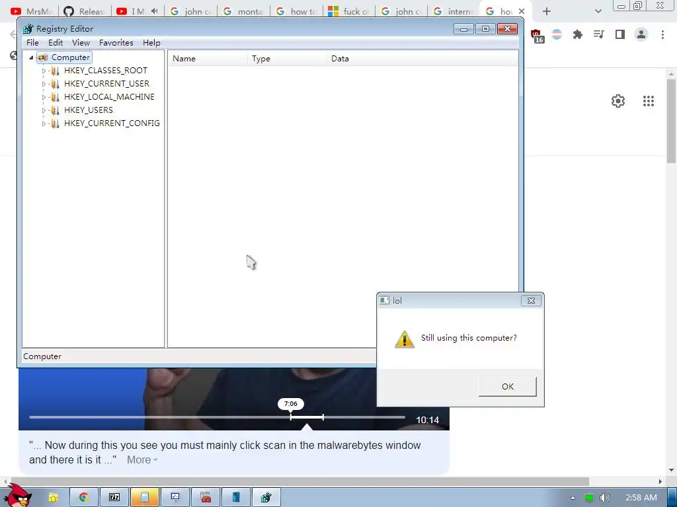The image size is (677, 507).
Task: Open the blue book taskbar app
Action: click(x=236, y=498)
